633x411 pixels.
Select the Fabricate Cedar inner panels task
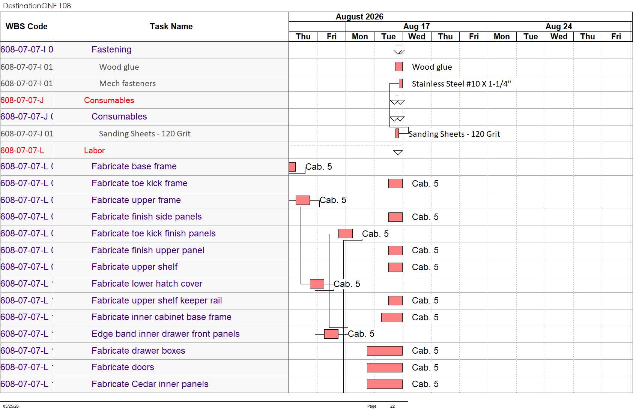coord(150,384)
